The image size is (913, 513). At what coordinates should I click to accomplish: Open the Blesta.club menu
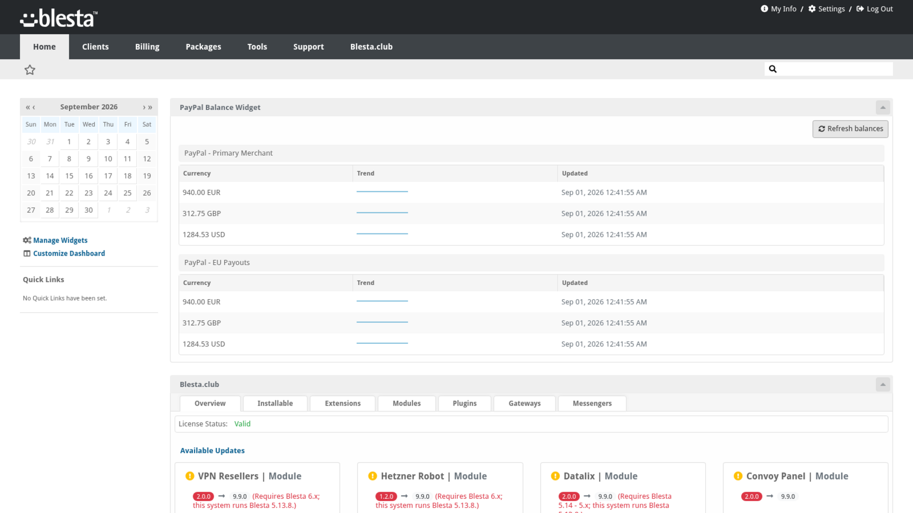371,47
